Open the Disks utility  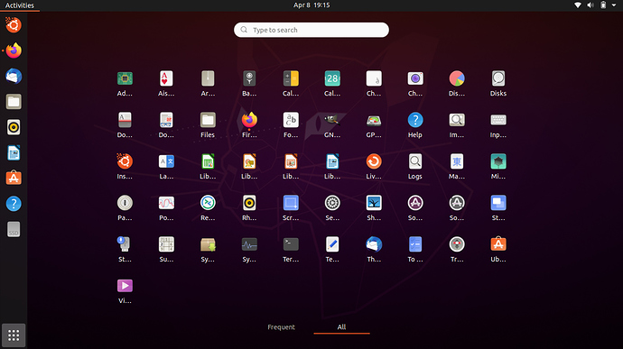(x=498, y=78)
